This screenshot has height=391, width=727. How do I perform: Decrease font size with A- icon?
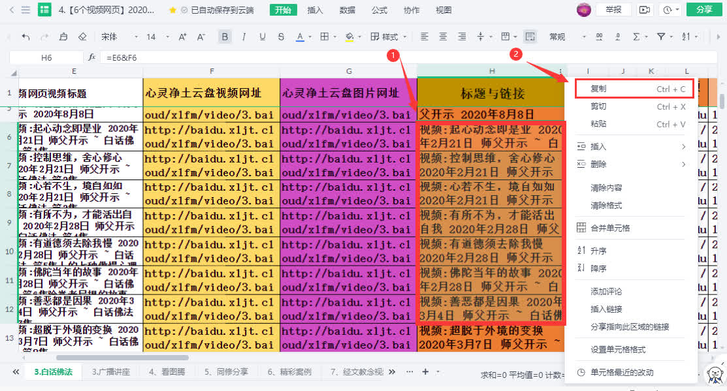[201, 37]
